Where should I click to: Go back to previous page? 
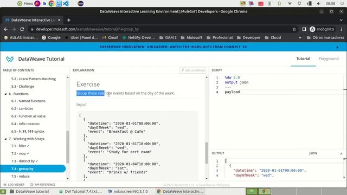6,29
